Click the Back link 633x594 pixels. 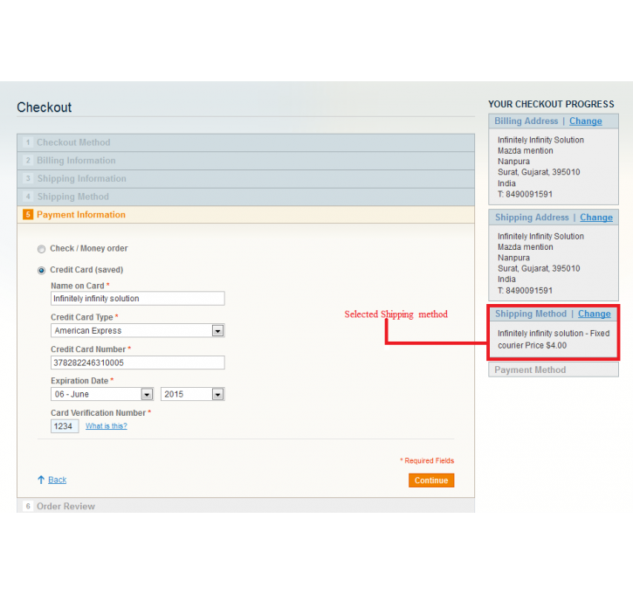(57, 480)
